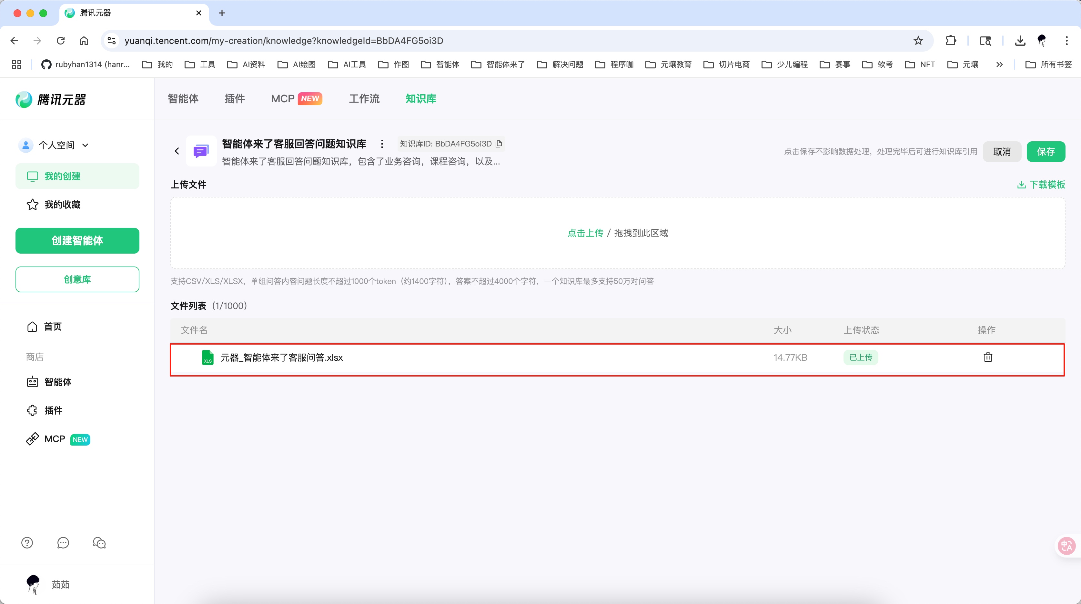Switch to the 工作流 tab
The image size is (1081, 604).
pyautogui.click(x=364, y=99)
